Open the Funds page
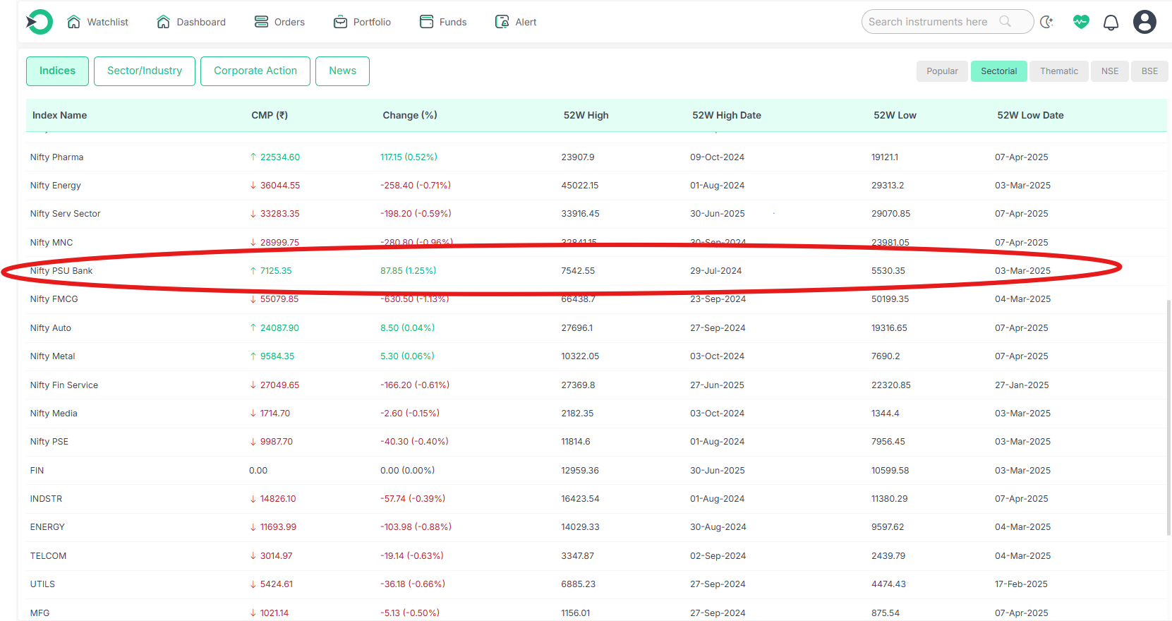1172x621 pixels. coord(443,22)
